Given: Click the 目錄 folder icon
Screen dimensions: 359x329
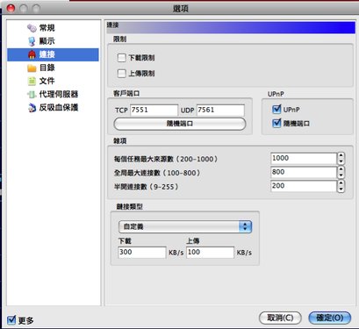Looking at the screenshot, I should [x=32, y=68].
